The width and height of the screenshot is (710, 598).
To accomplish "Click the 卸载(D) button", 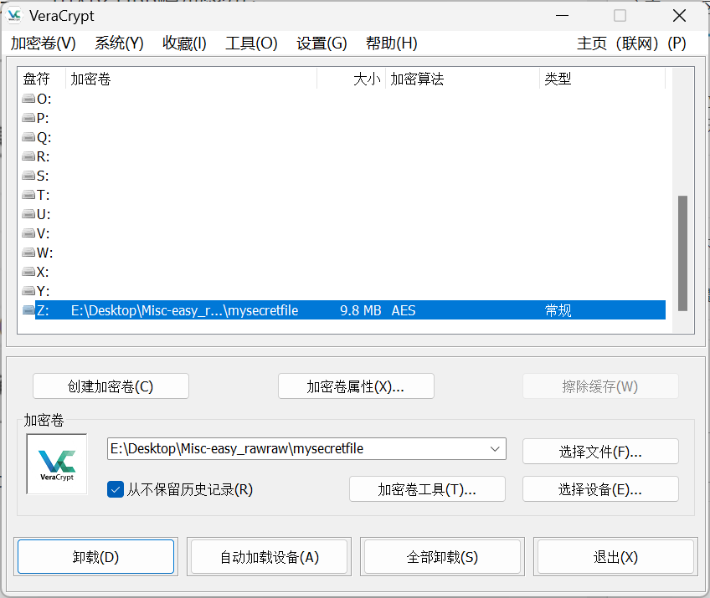I will [95, 557].
